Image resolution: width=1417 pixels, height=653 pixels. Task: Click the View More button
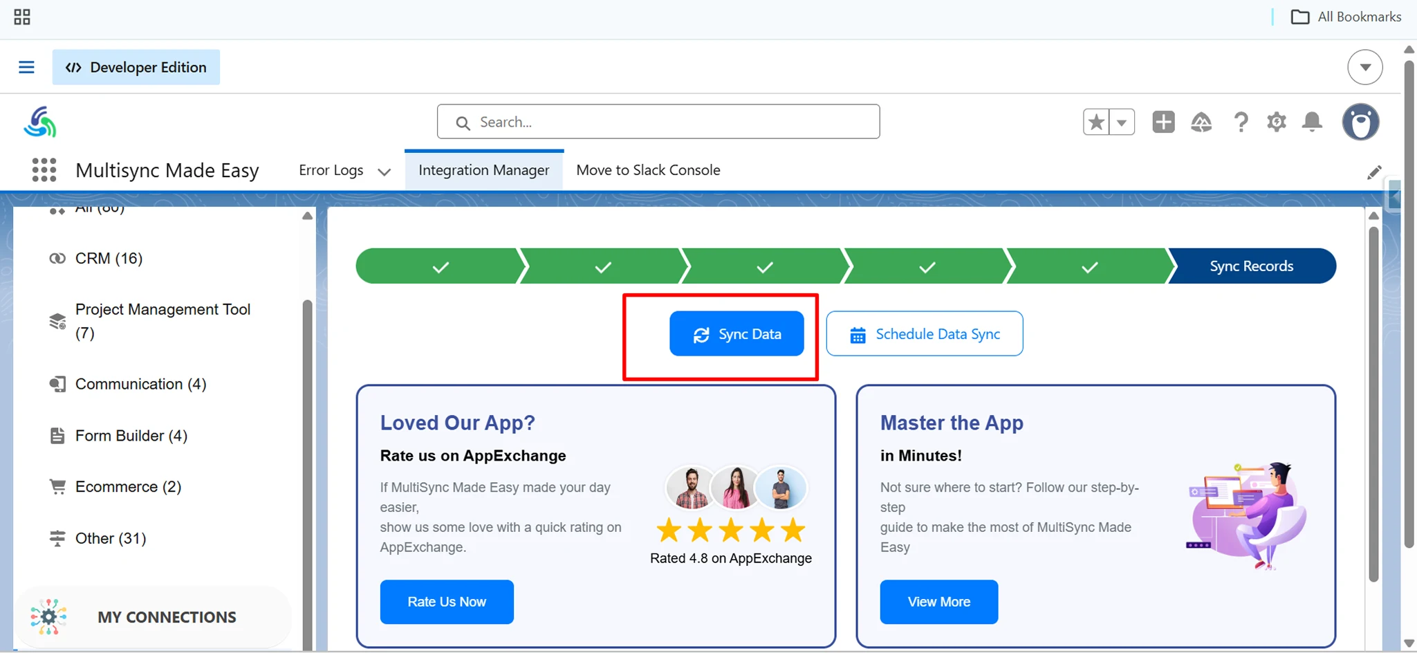(x=938, y=602)
